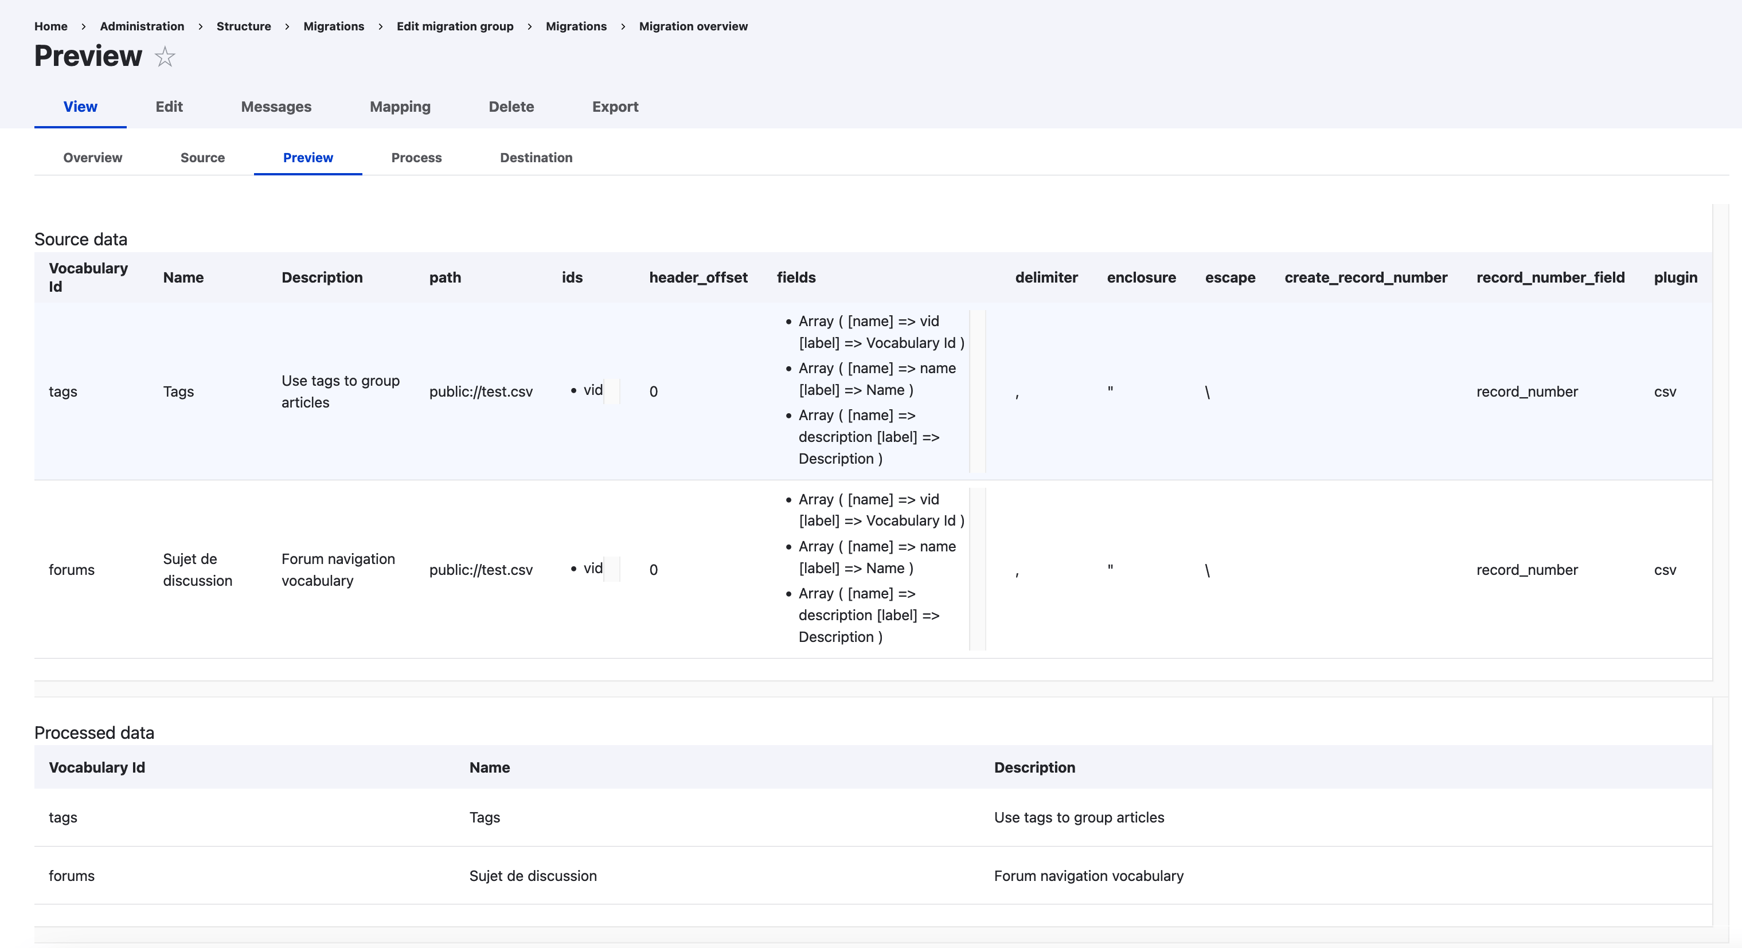Go to the Overview secondary tab
Viewport: 1742px width, 948px height.
click(93, 158)
